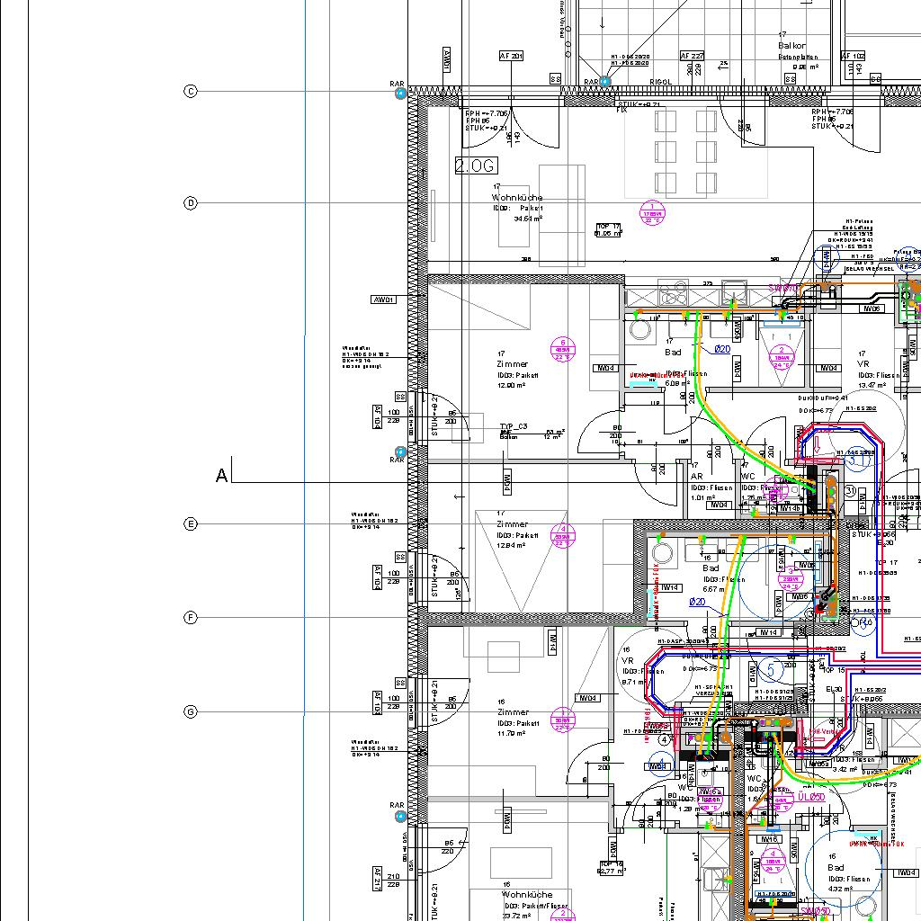921x921 pixels.
Task: Select the IW06 wall tag
Action: 872,308
